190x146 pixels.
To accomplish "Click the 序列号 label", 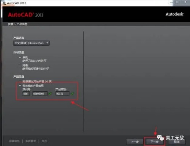I will [x=27, y=89].
